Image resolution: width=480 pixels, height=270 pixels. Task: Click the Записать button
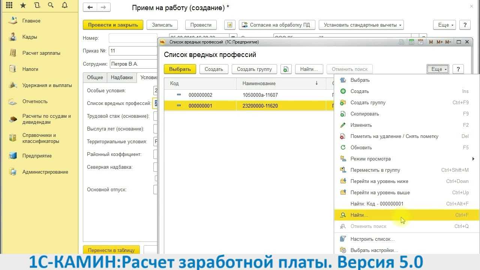162,25
